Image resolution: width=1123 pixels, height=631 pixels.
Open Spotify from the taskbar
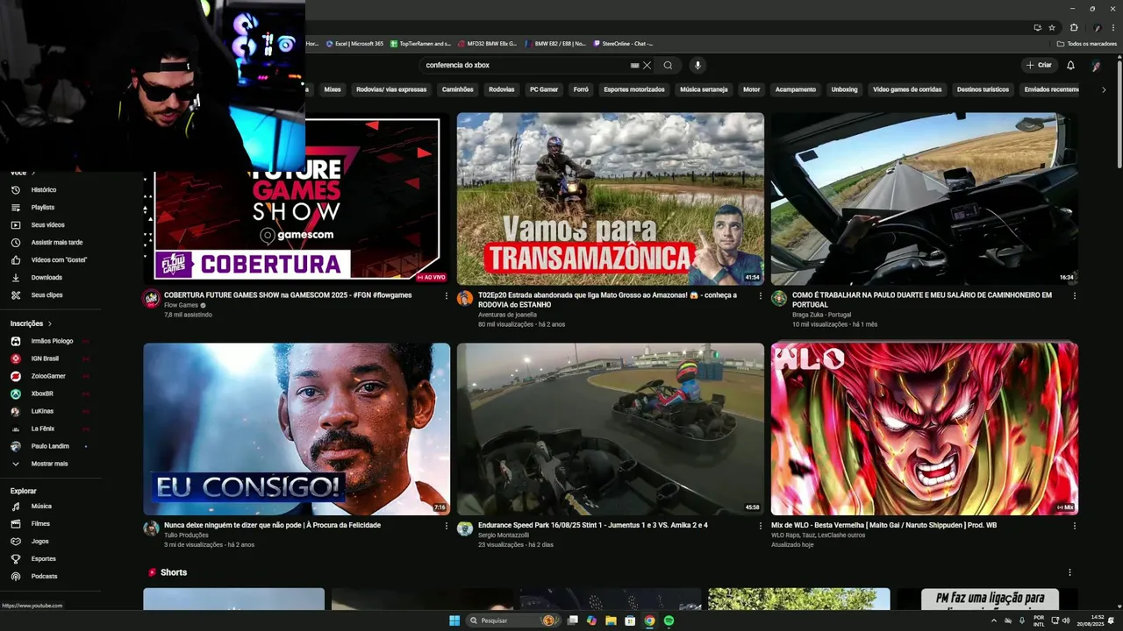click(669, 620)
